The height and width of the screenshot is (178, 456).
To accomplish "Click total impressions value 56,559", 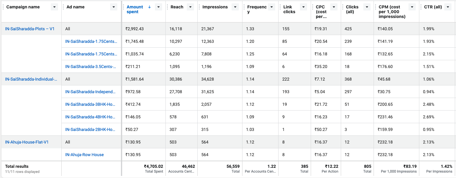I will pyautogui.click(x=233, y=166).
